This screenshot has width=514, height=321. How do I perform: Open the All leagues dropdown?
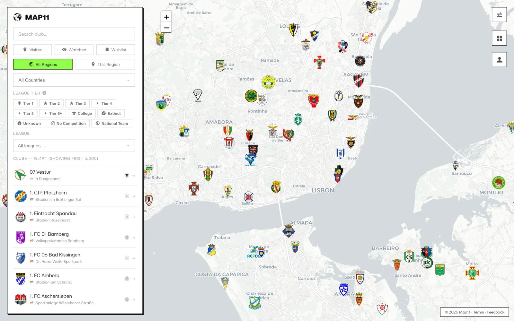pos(74,146)
